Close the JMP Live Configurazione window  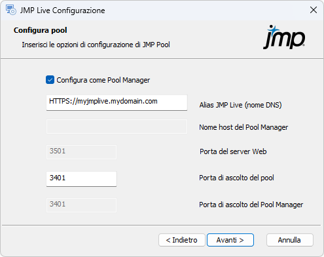(314, 10)
